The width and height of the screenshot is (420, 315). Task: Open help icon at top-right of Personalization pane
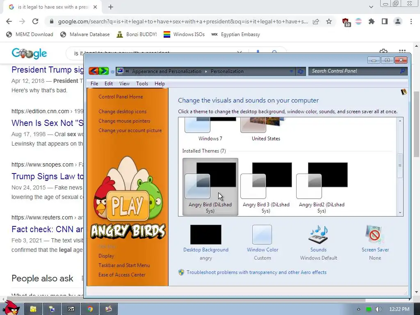point(404,92)
